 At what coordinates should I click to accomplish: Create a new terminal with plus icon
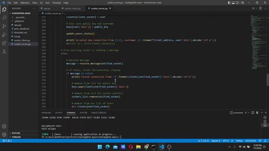(x=245, y=113)
